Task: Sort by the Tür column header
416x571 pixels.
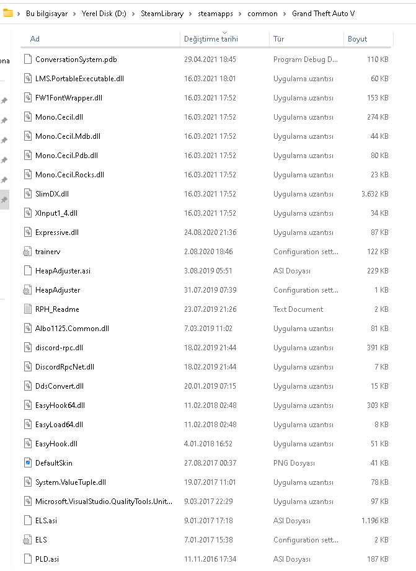Action: point(306,39)
